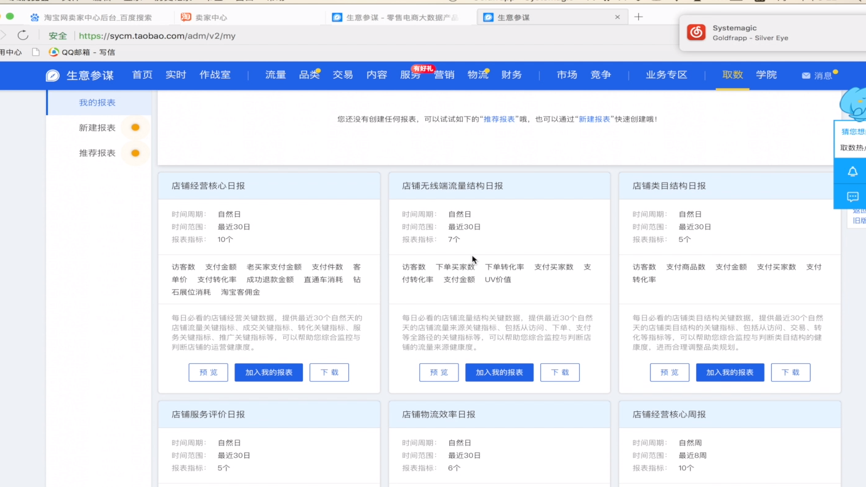Click the 新建报表 link in empty message

pyautogui.click(x=595, y=119)
